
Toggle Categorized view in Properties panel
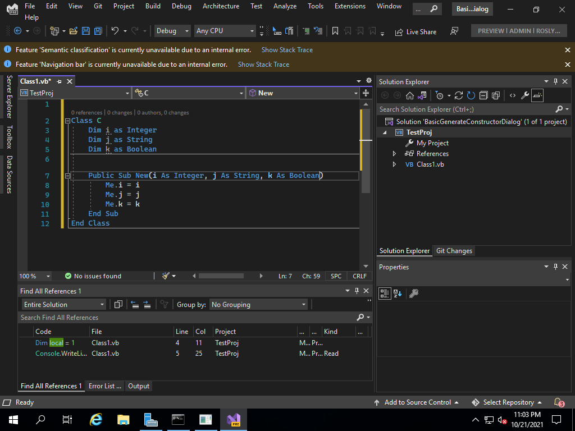pos(384,293)
